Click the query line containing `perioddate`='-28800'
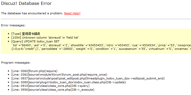 coord(101,49)
